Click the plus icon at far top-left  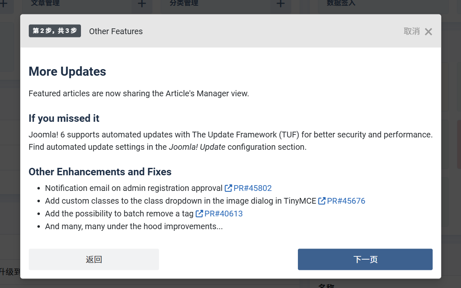coord(3,4)
